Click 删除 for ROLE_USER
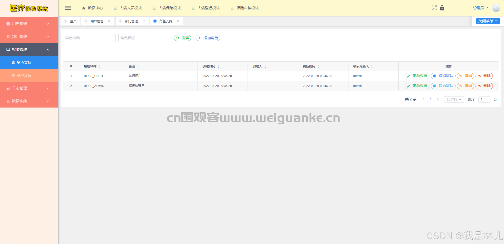Screen dimensions: 504x244 tap(484, 76)
